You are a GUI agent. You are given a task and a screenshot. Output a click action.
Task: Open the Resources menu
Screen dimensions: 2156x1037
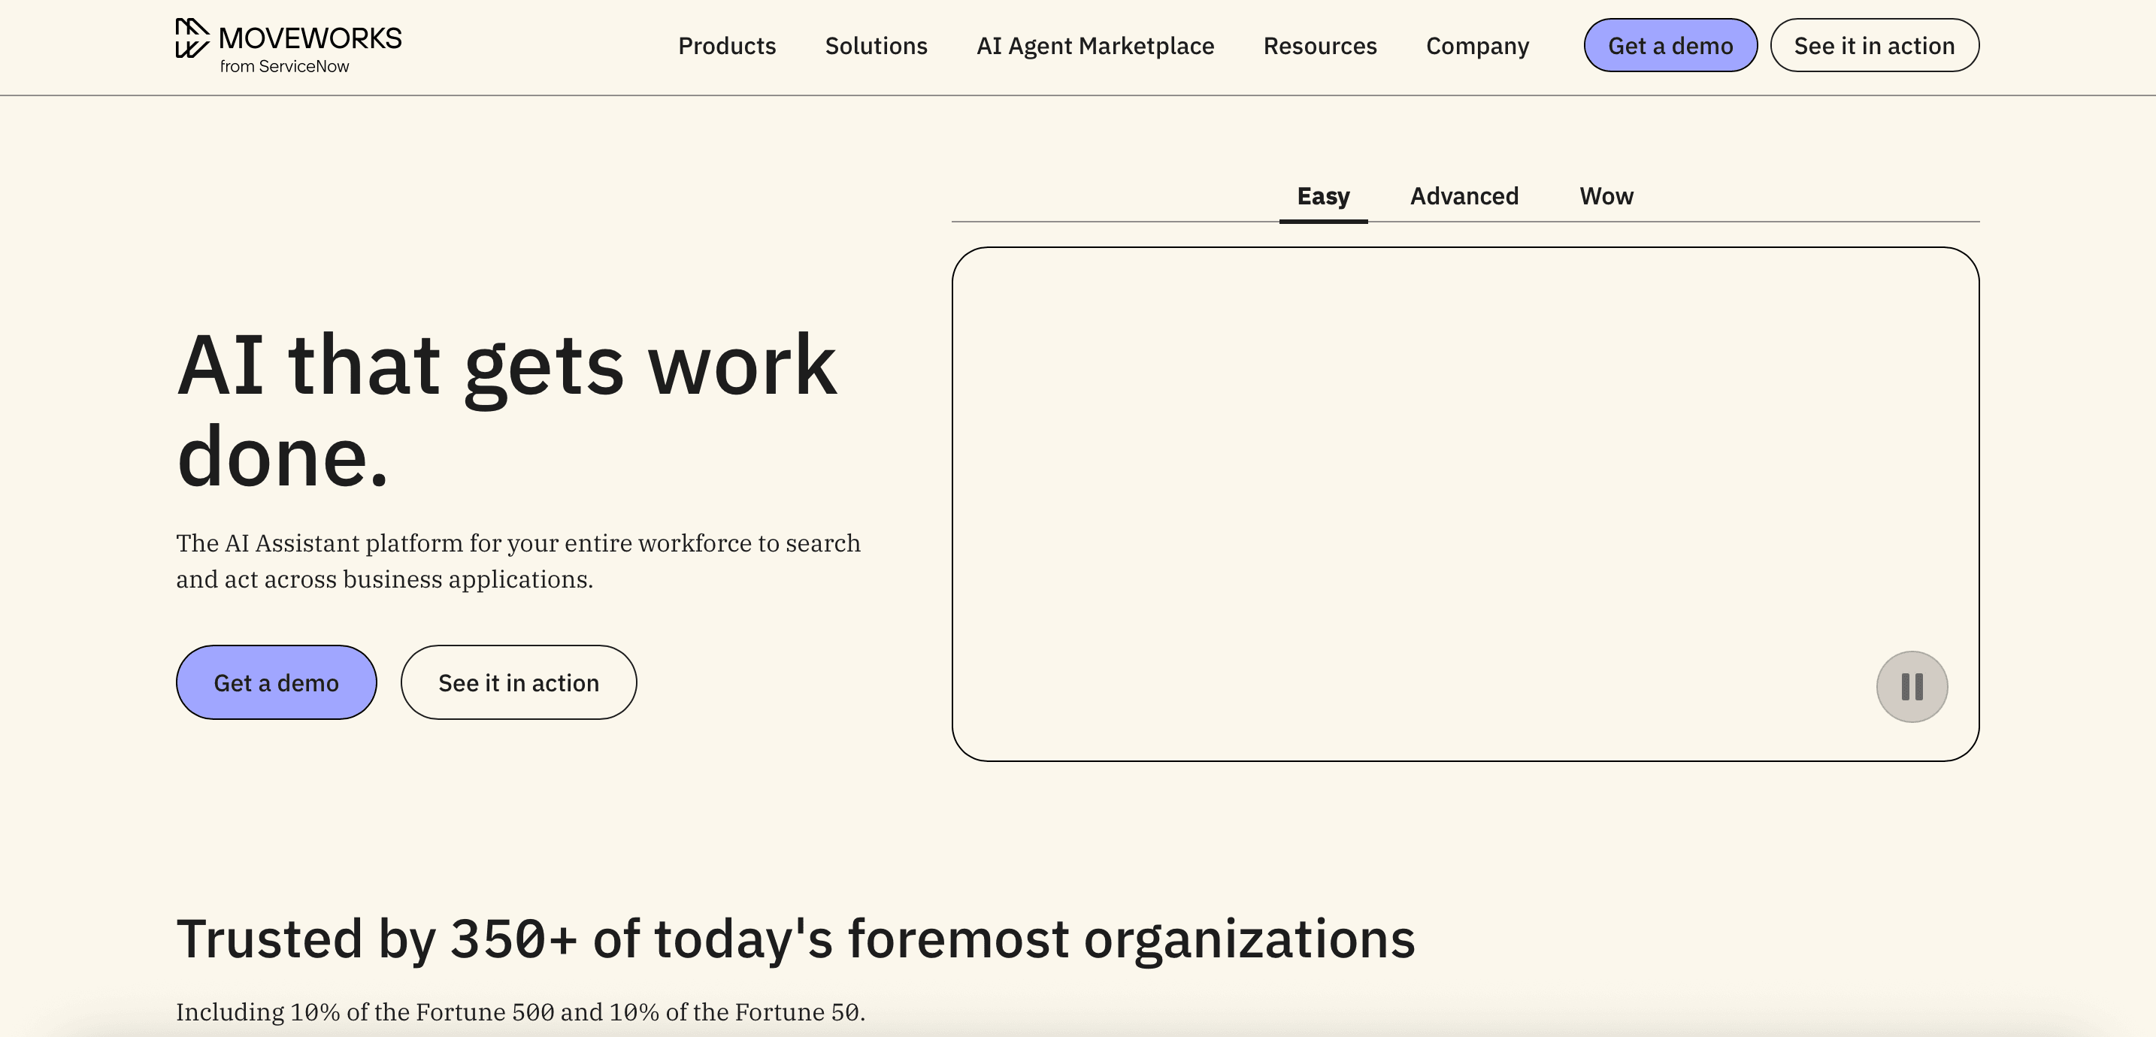pyautogui.click(x=1320, y=46)
